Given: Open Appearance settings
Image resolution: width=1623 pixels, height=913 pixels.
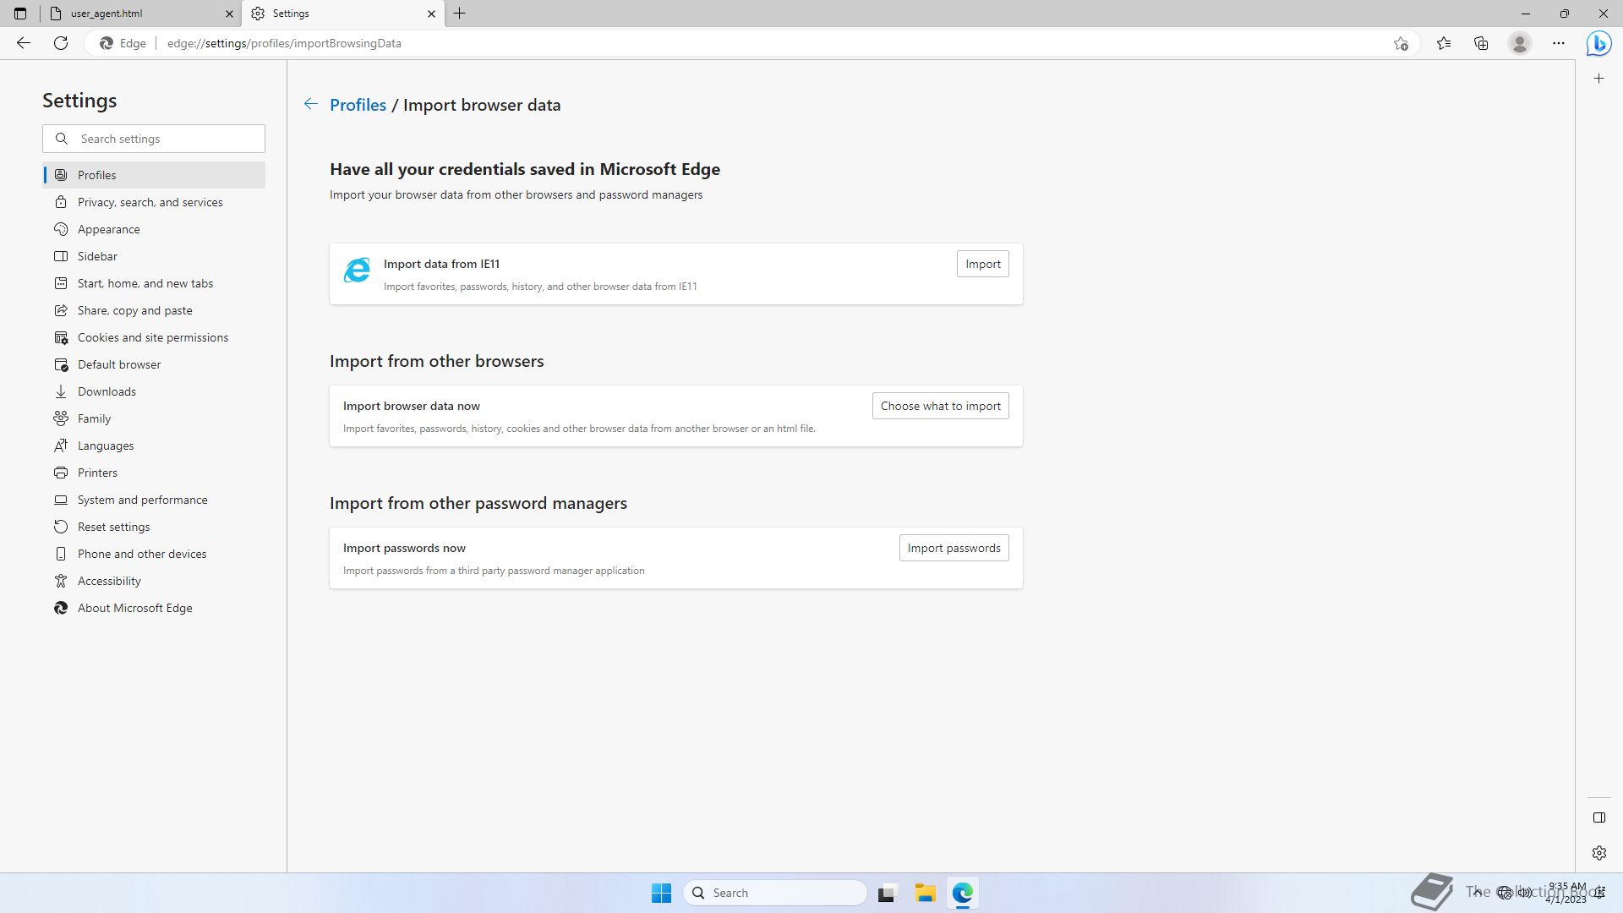Looking at the screenshot, I should click(x=154, y=229).
